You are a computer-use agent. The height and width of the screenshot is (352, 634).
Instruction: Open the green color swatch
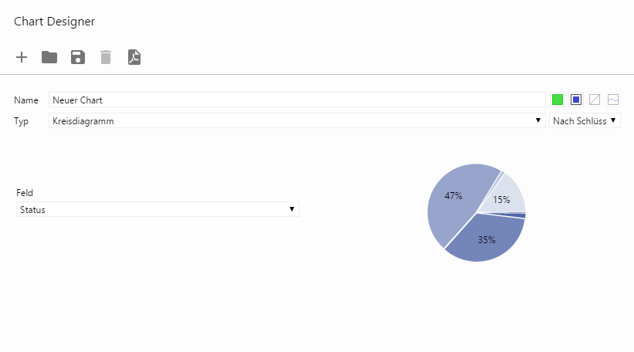click(x=558, y=100)
